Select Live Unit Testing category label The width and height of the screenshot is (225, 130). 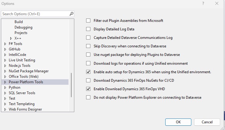[22, 60]
